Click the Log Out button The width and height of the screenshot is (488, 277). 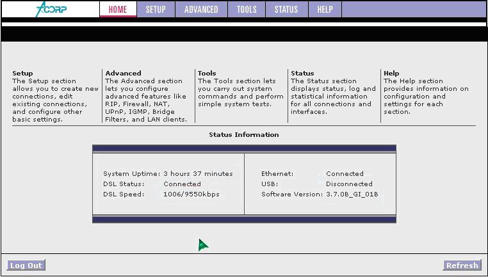tap(26, 265)
